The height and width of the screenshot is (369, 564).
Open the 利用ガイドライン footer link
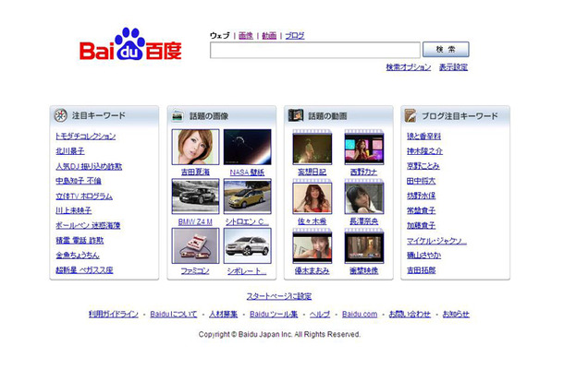pyautogui.click(x=114, y=314)
